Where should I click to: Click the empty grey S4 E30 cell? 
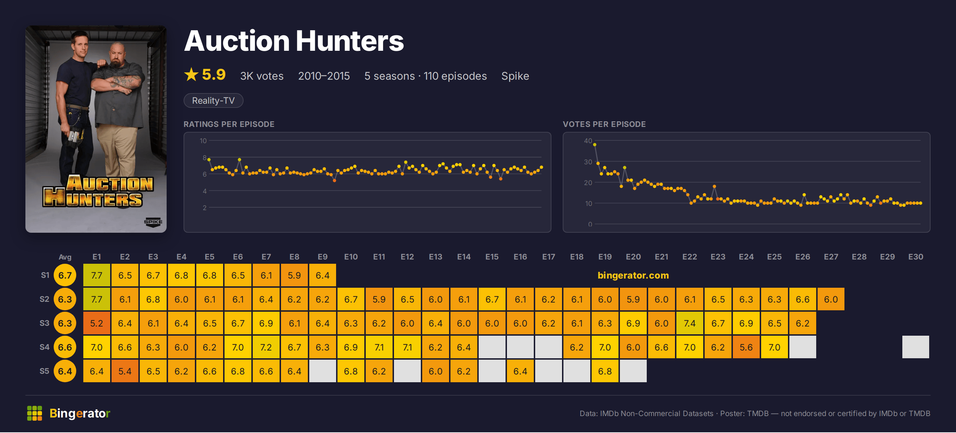915,347
